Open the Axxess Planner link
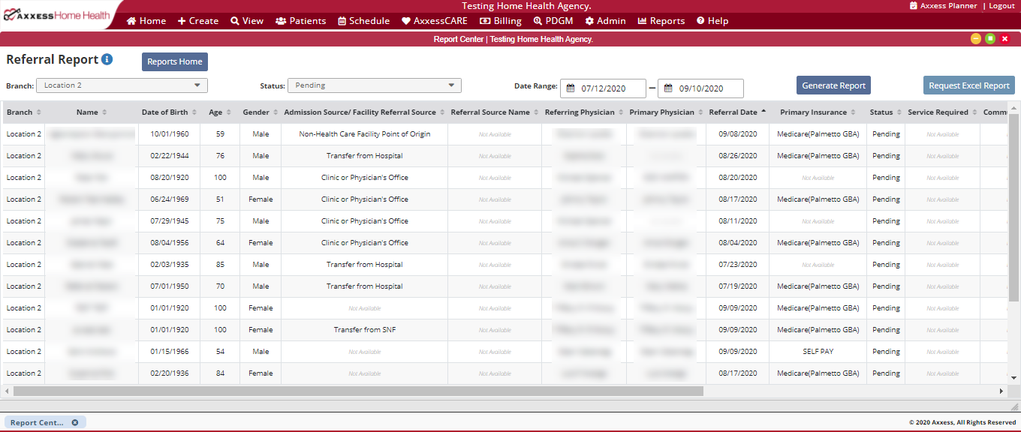Screen dimensions: 1021x432 pyautogui.click(x=943, y=5)
